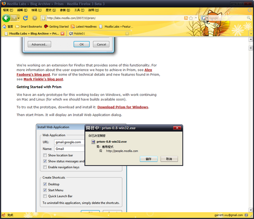254x219 pixels.
Task: Click the Home bookmark icon
Action: point(4,27)
